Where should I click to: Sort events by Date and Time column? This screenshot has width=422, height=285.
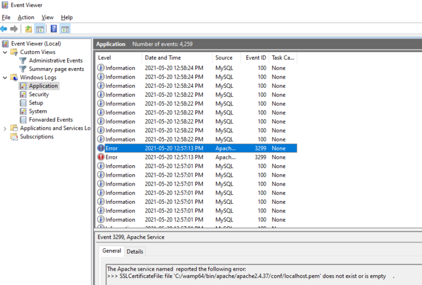click(x=163, y=58)
